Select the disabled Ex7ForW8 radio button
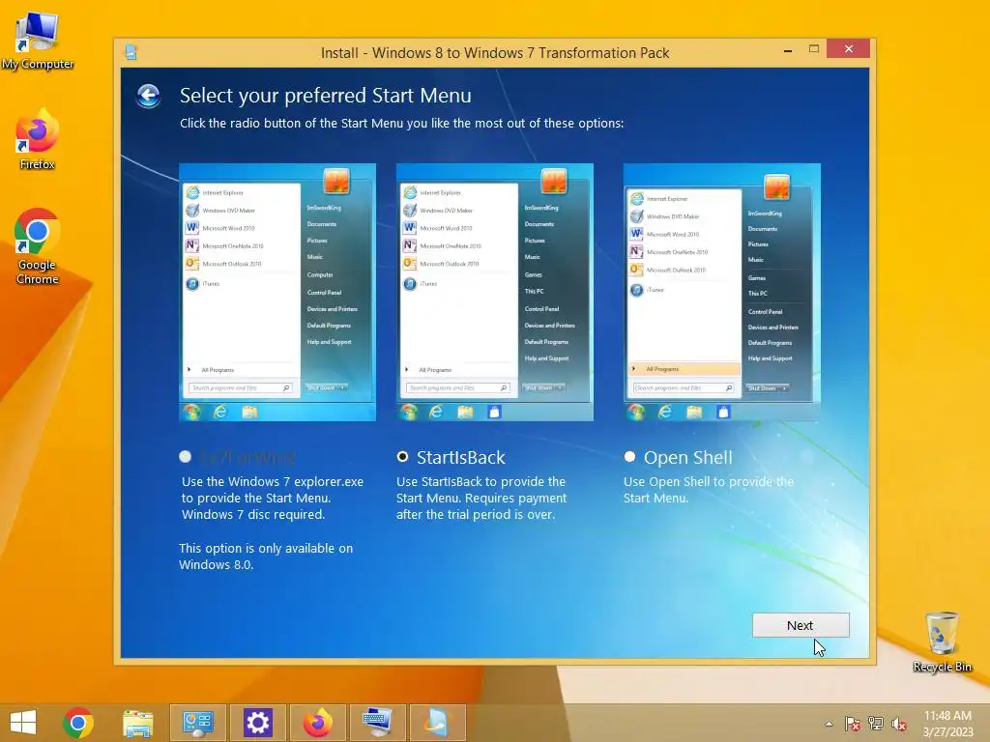Image resolution: width=990 pixels, height=742 pixels. click(x=185, y=456)
